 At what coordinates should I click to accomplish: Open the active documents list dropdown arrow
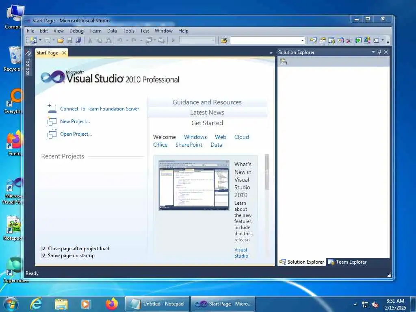271,53
